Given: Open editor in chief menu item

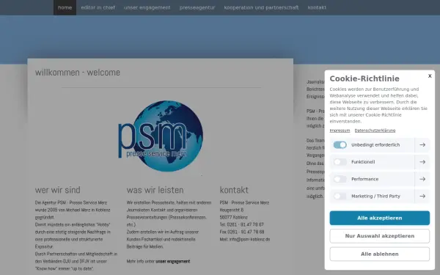Looking at the screenshot, I should click(98, 7).
